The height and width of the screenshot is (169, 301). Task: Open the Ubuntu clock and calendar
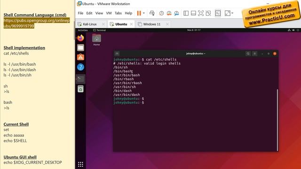(194, 30)
